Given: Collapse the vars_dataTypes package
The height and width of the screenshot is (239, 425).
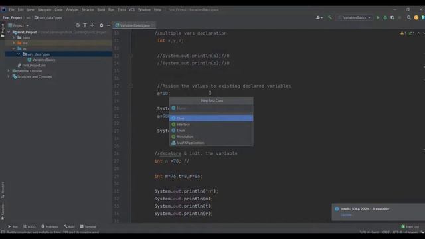Looking at the screenshot, I should click(19, 54).
